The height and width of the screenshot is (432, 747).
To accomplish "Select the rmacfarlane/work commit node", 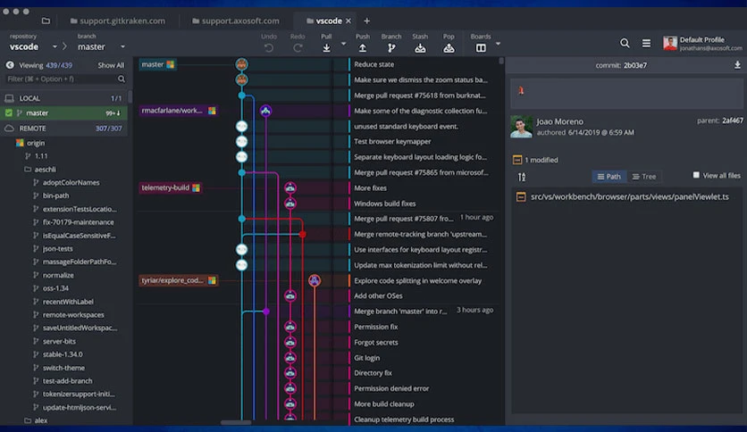I will coord(266,111).
